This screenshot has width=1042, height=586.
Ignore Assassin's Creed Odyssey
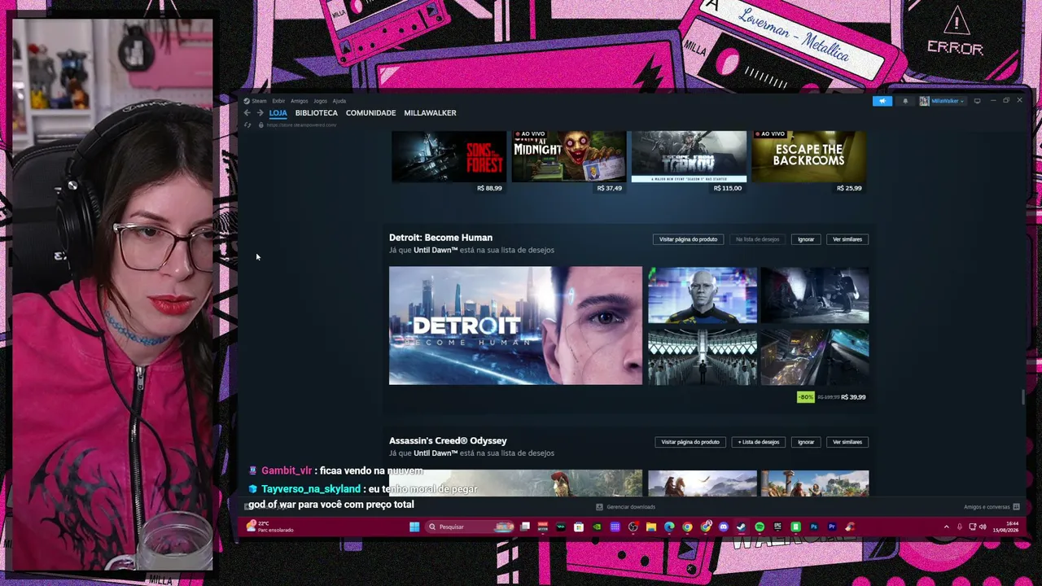806,442
